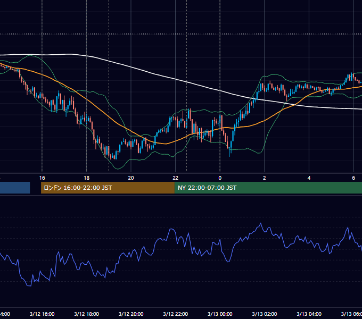Click the 4 hour label on price chart axis
This screenshot has height=319, width=362.
(x=309, y=178)
